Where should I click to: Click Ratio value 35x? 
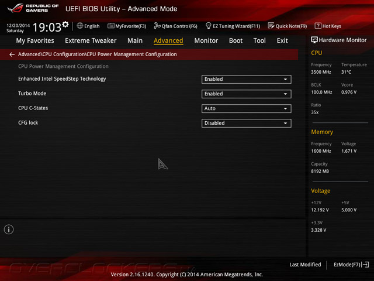(314, 112)
